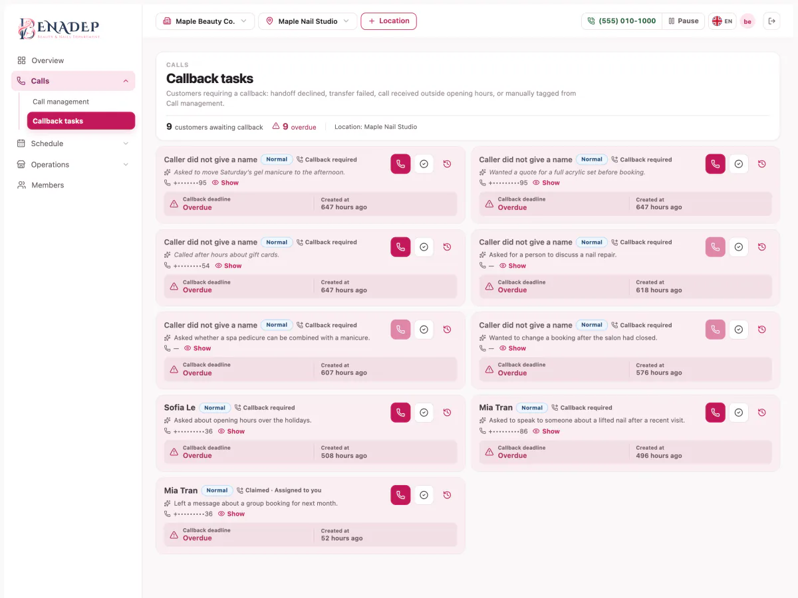Go to Overview in the sidebar
The height and width of the screenshot is (598, 798).
click(x=73, y=60)
